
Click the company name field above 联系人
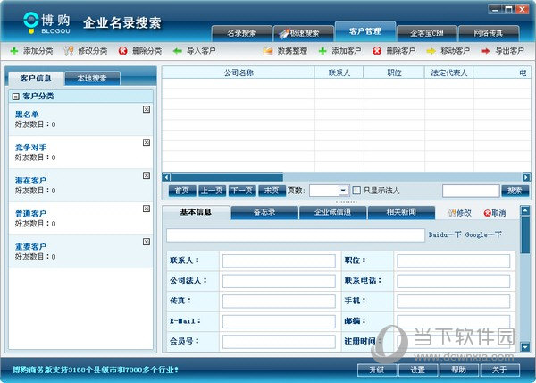pyautogui.click(x=296, y=235)
